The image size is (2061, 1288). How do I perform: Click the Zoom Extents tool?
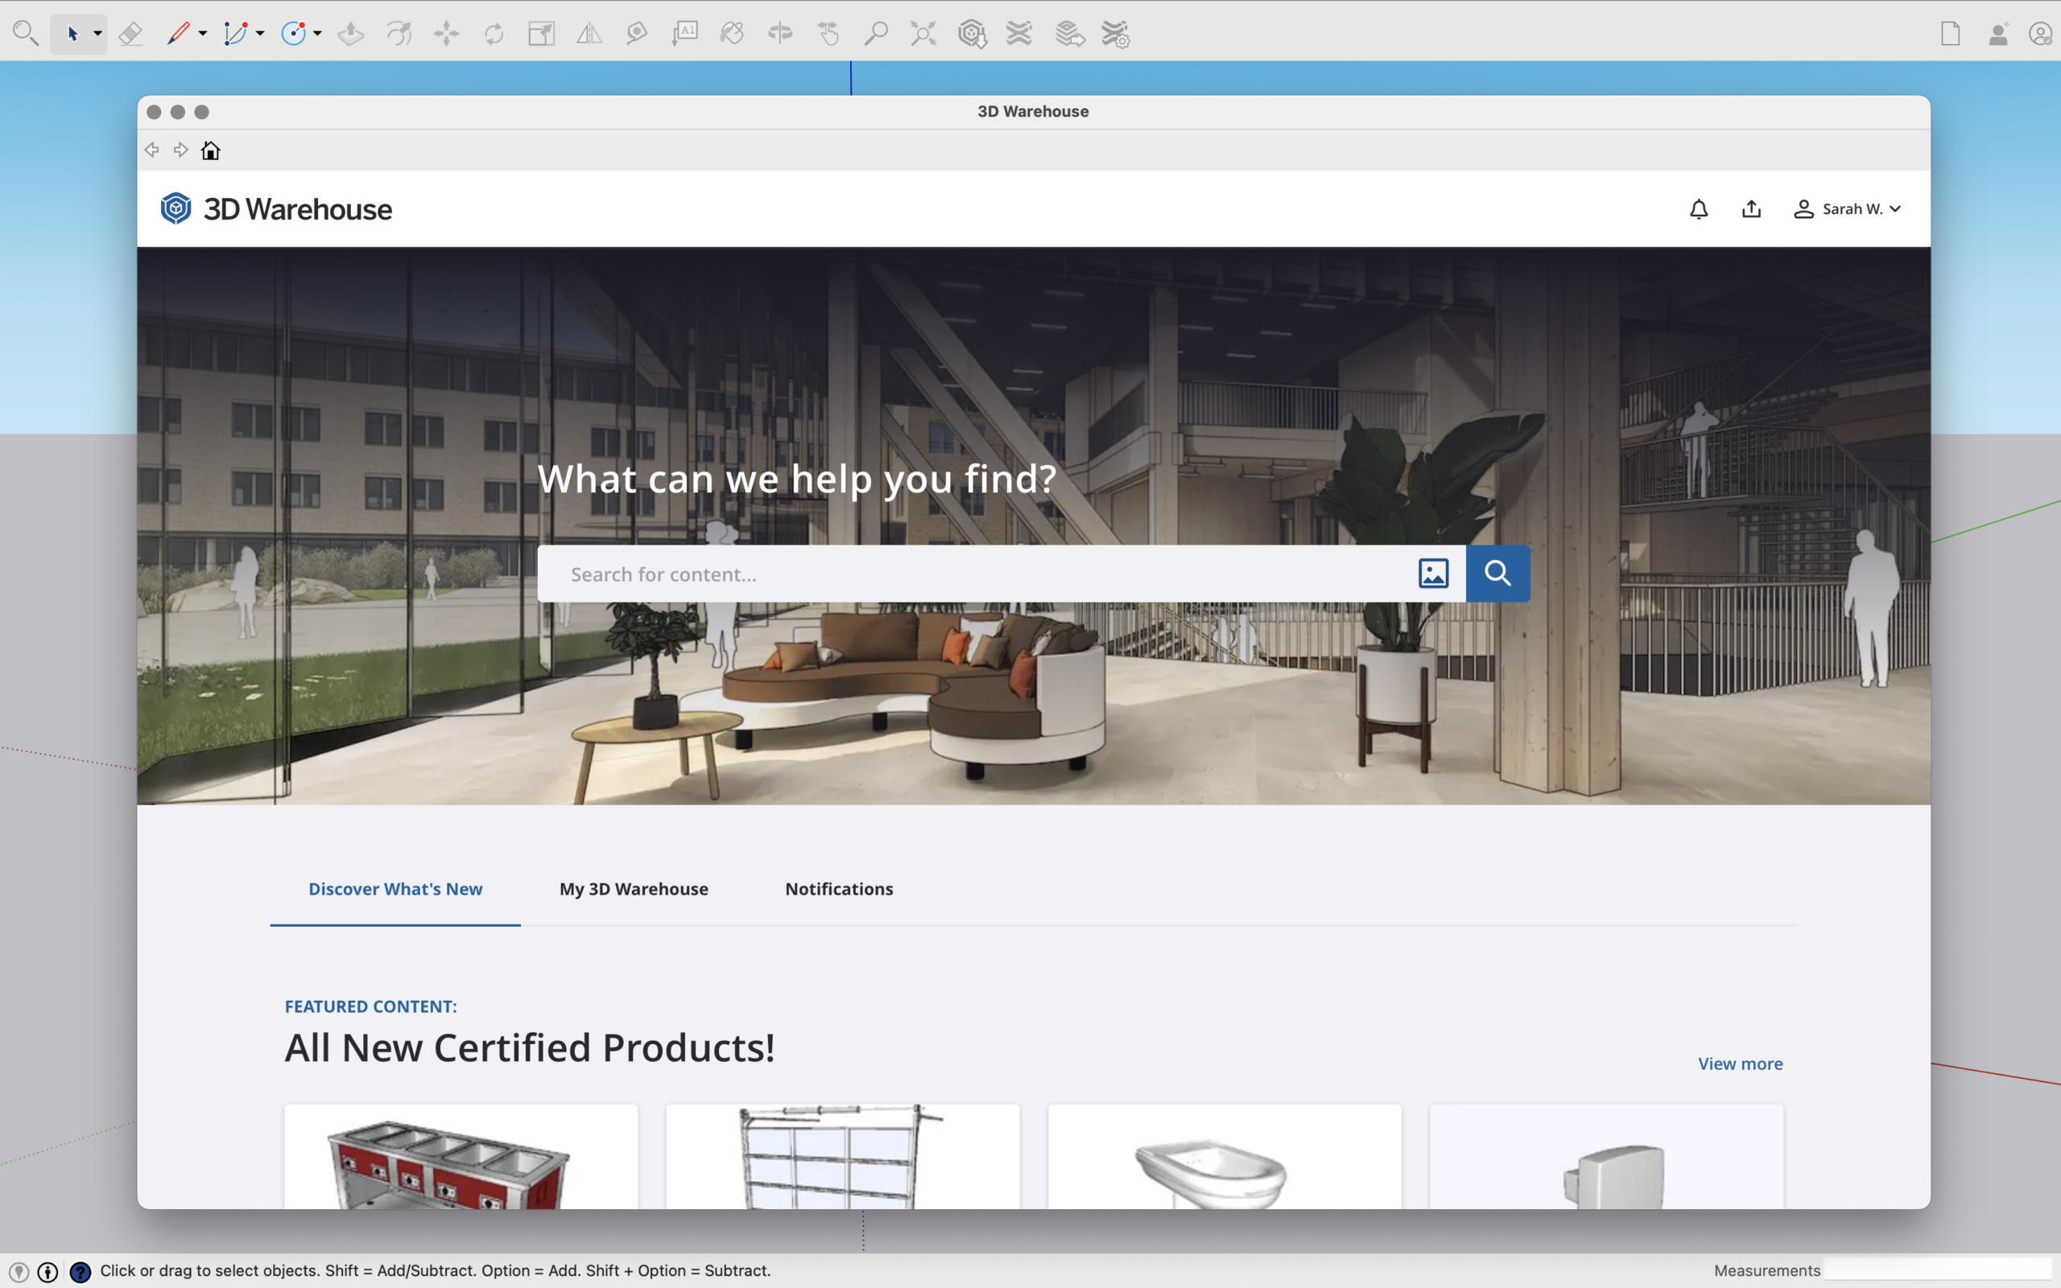click(923, 34)
